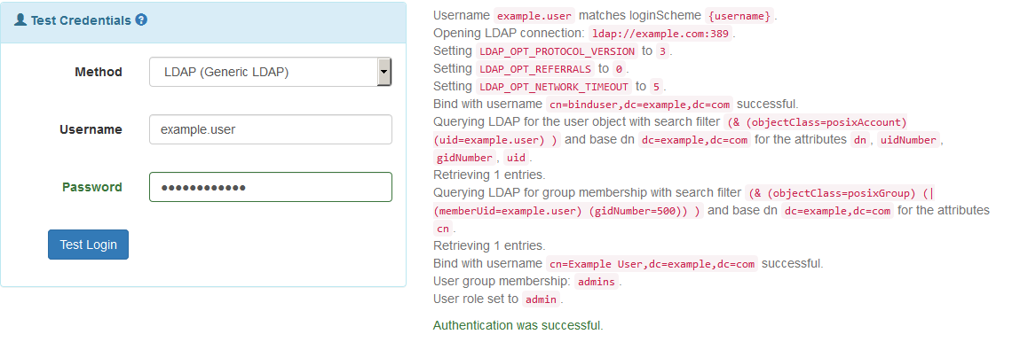Click the Username label
Image resolution: width=1012 pixels, height=342 pixels.
pos(91,129)
